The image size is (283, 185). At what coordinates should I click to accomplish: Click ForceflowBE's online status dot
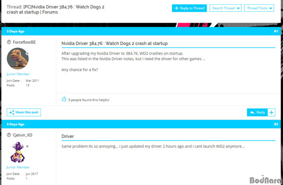[x=27, y=54]
